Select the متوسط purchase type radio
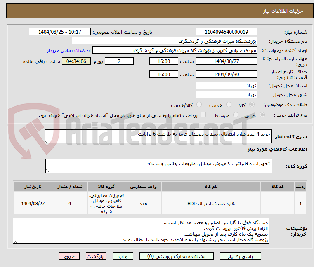This screenshot has width=314, height=267. pos(236,115)
